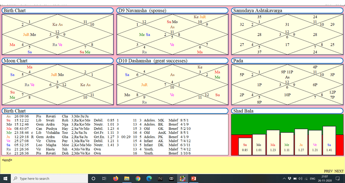
Task: Expand the system tray hidden icons
Action: pyautogui.click(x=284, y=178)
